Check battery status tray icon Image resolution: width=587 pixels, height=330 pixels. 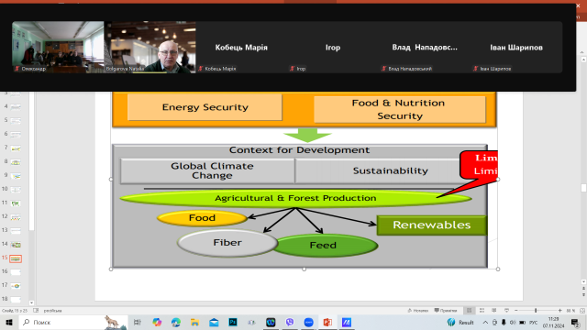522,322
